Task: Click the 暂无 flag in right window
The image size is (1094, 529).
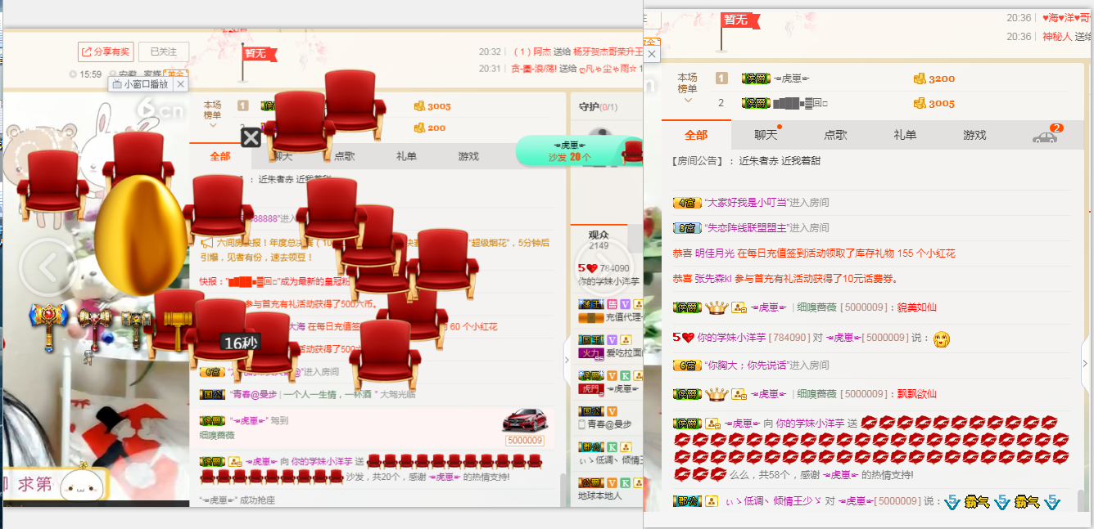Action: (x=740, y=20)
